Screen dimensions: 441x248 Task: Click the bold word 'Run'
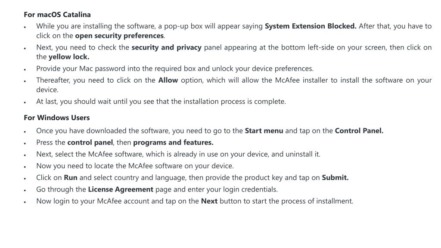point(71,178)
